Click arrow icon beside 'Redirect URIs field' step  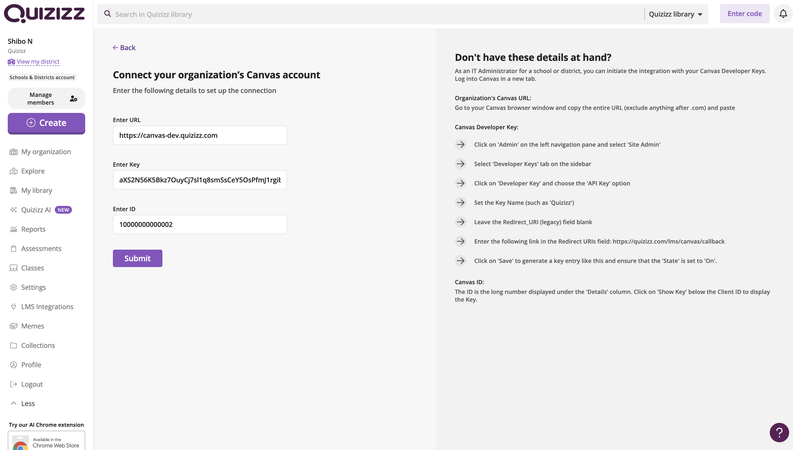(460, 241)
